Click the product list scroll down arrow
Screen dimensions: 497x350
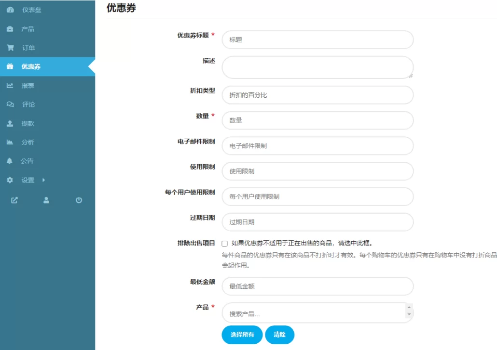coord(409,314)
